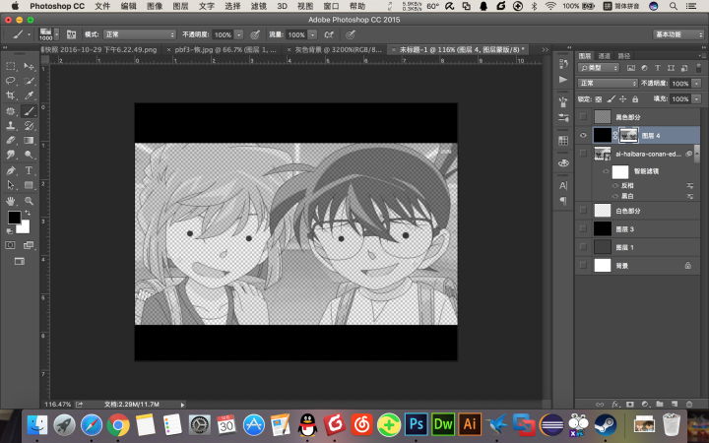Select the Horizontal Type tool
The image size is (709, 443).
click(x=29, y=170)
